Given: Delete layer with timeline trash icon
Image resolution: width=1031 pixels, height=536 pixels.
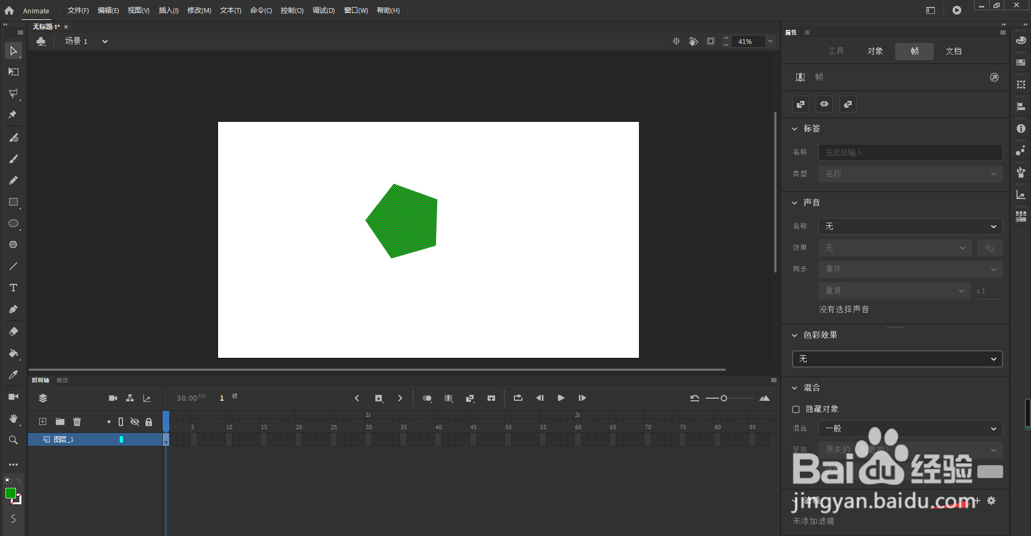Looking at the screenshot, I should click(77, 422).
